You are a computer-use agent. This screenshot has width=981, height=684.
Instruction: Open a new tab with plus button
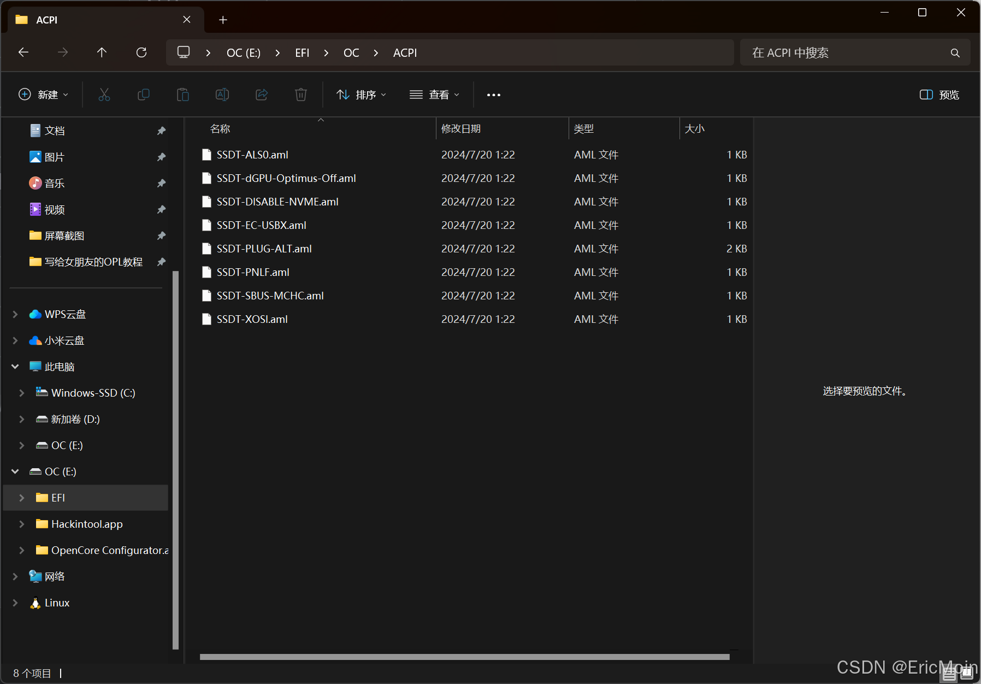[x=223, y=20]
